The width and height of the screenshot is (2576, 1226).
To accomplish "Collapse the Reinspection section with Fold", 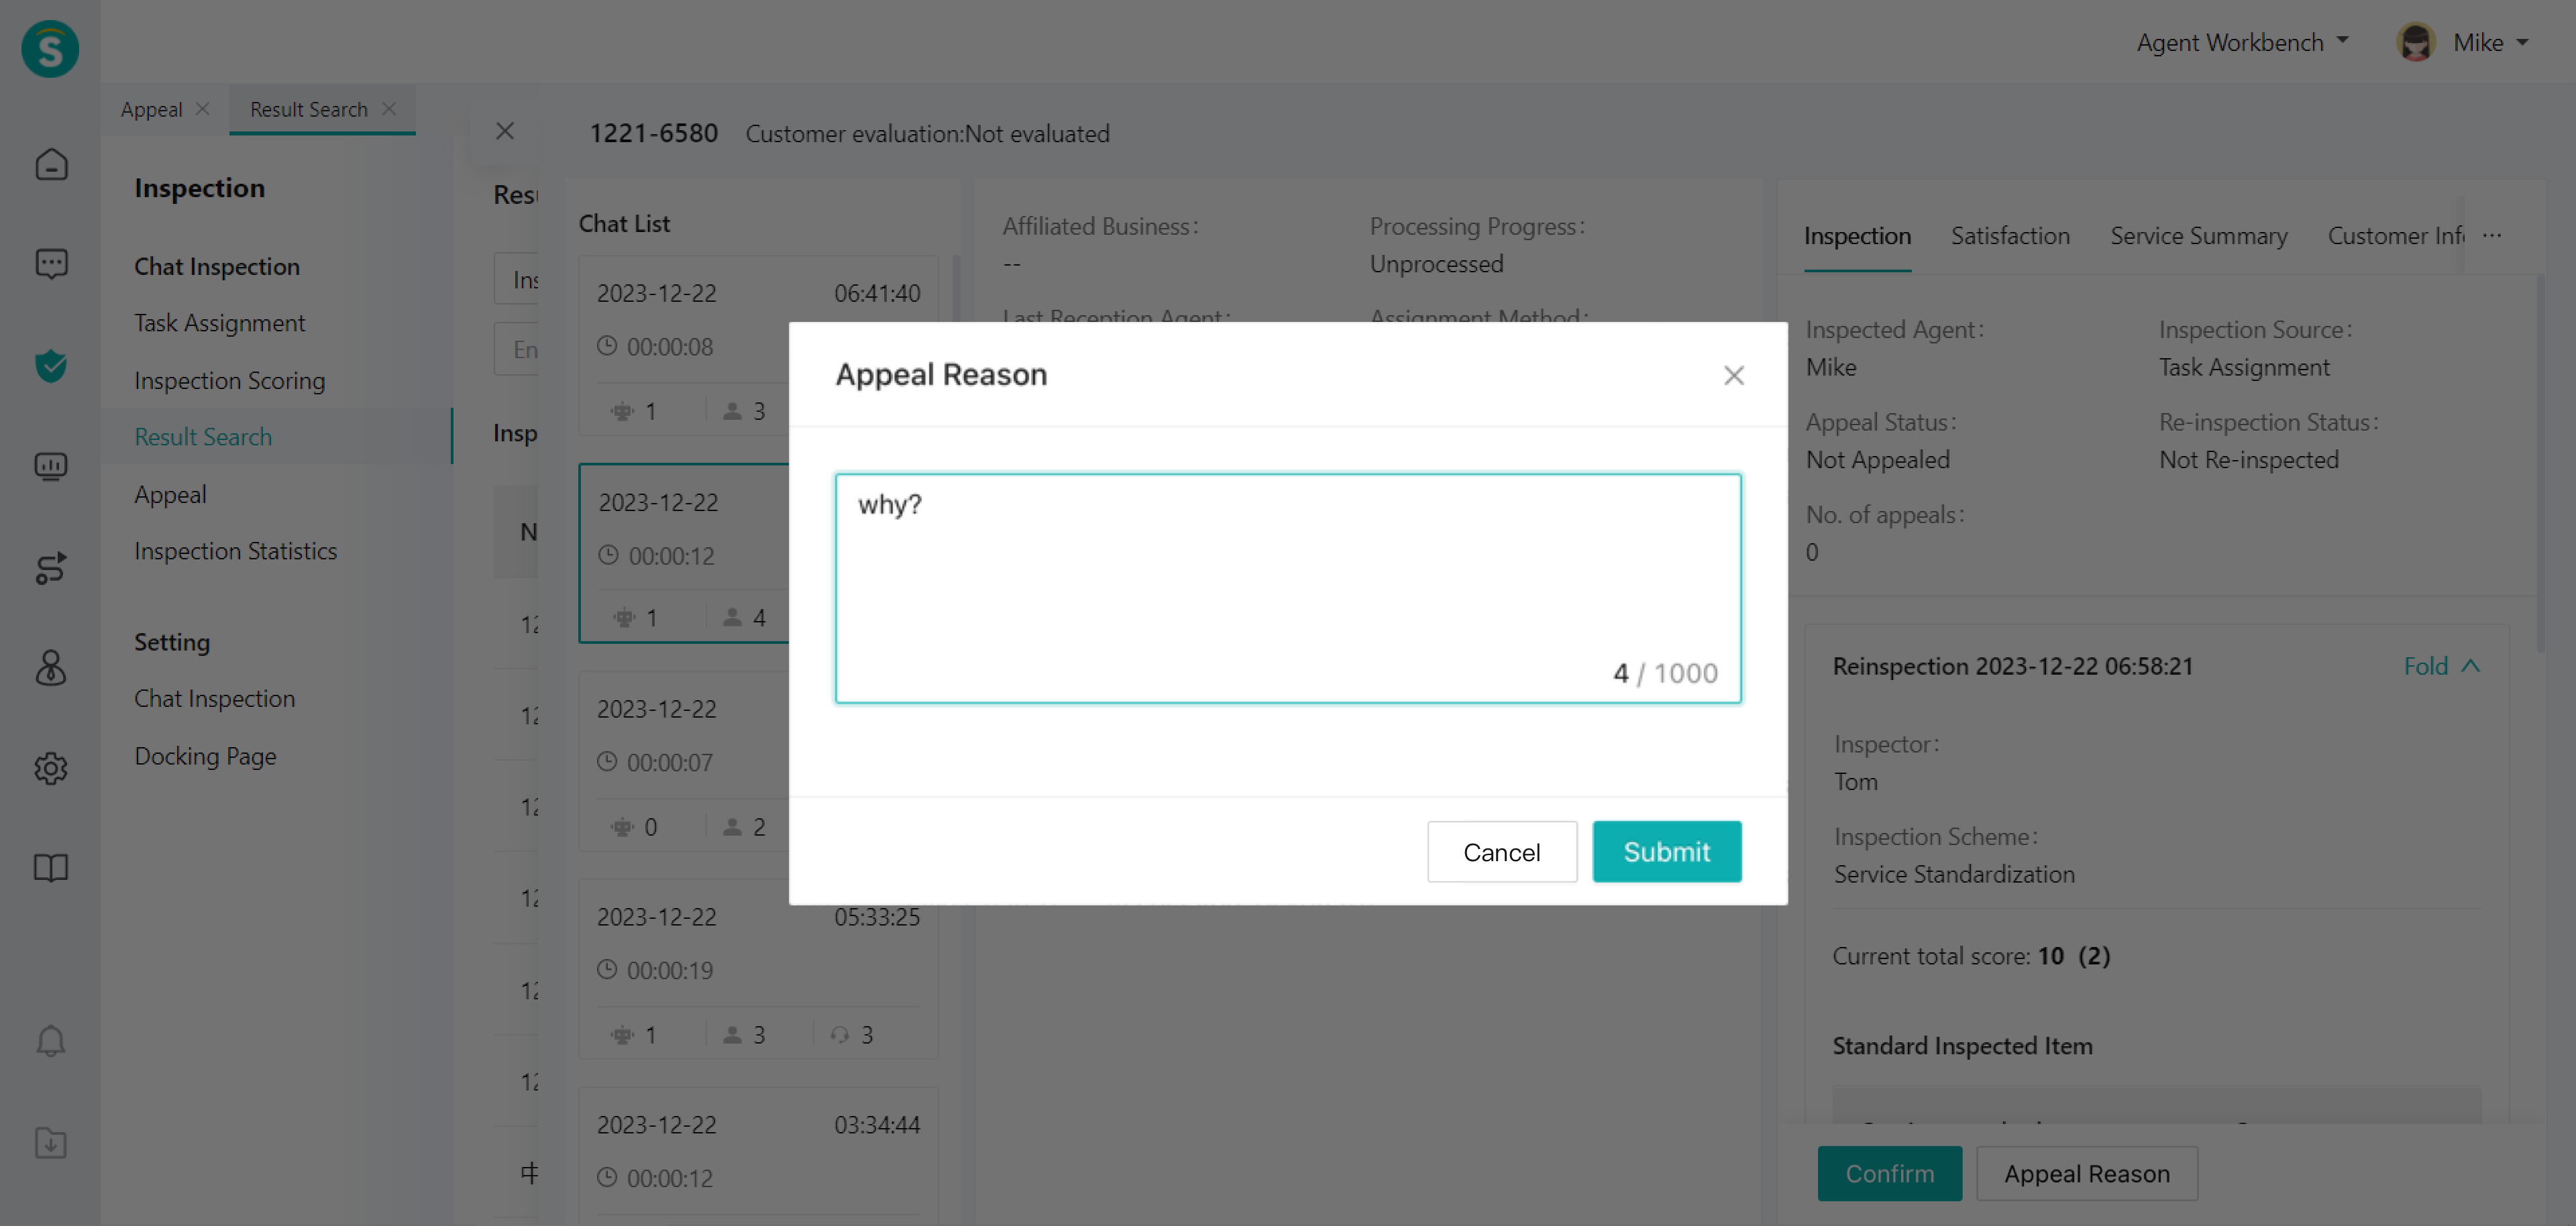I will (x=2441, y=666).
